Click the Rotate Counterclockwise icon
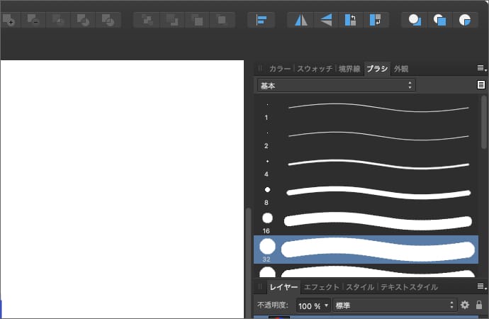This screenshot has width=489, height=319. (350, 20)
